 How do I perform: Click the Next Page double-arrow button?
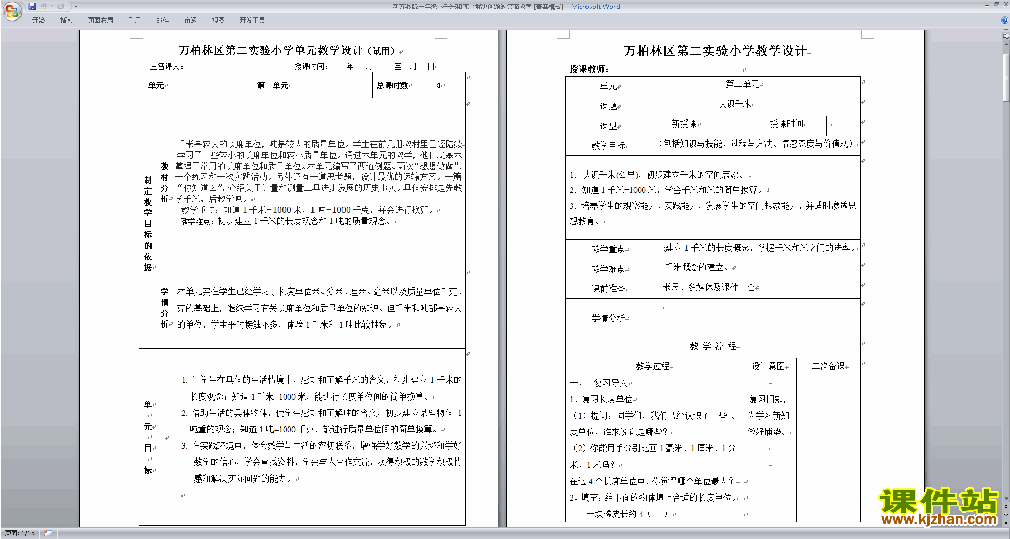(1006, 523)
